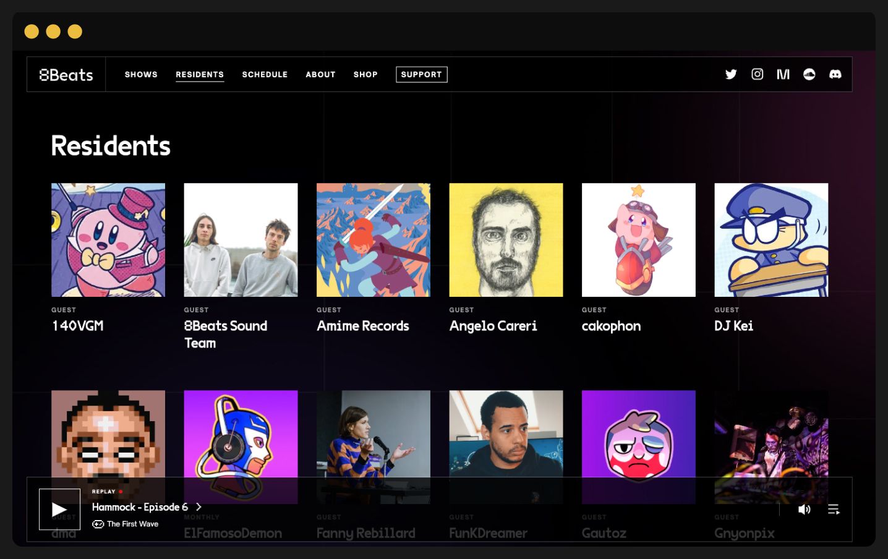Image resolution: width=888 pixels, height=559 pixels.
Task: Click the chevron next to Hammock - Episode 6
Action: (x=199, y=507)
